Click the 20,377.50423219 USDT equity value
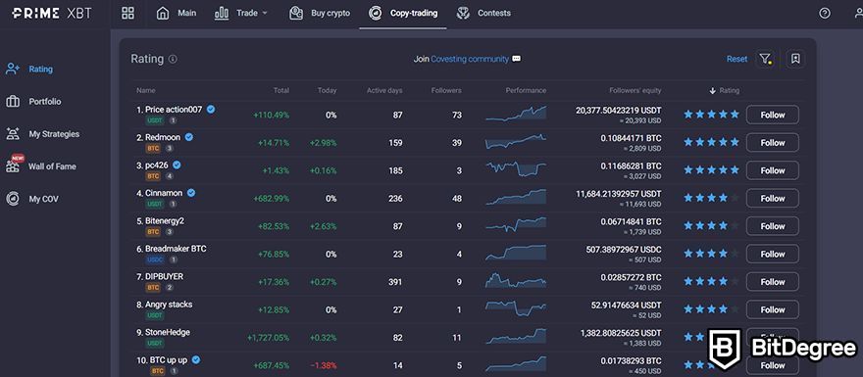The image size is (863, 377). (x=619, y=111)
